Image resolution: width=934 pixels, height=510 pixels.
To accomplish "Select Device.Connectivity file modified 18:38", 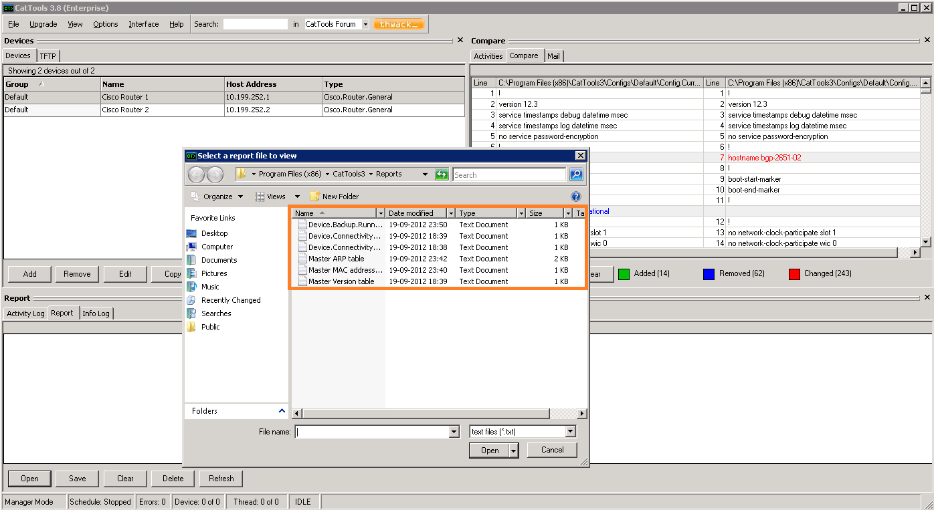I will tap(340, 247).
